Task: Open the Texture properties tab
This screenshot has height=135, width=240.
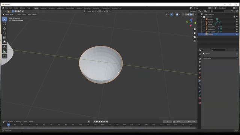Action: pos(199,103)
